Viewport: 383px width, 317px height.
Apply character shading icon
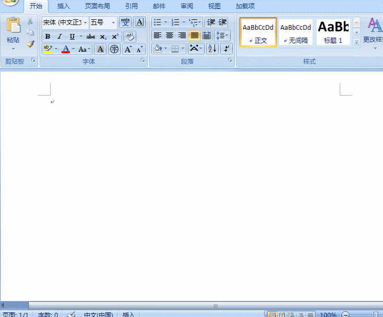tap(100, 49)
